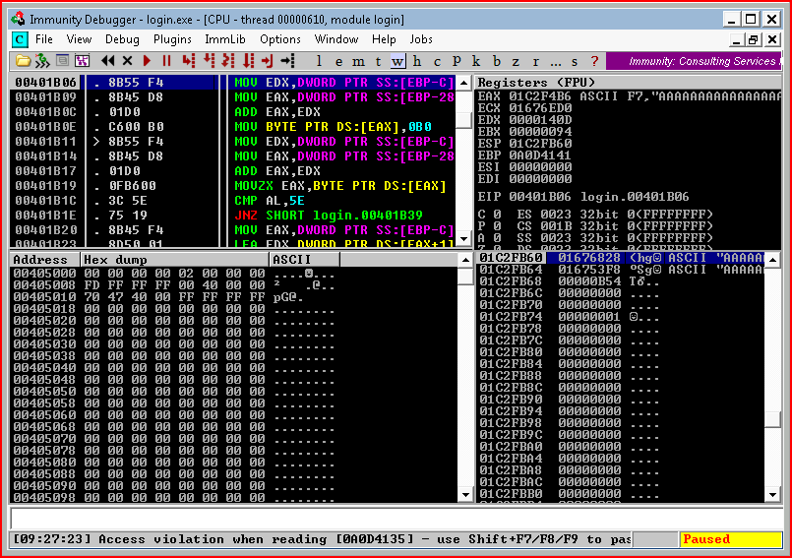Image resolution: width=792 pixels, height=558 pixels.
Task: Click Execute till return icon
Action: [268, 61]
